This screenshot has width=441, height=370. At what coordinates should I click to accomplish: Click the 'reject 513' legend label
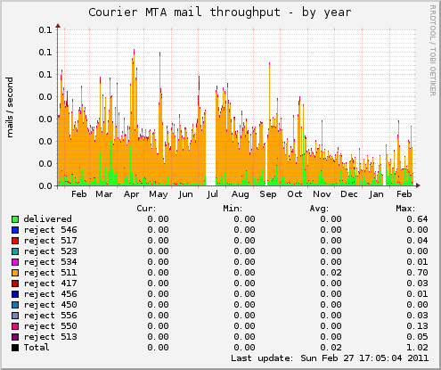[x=50, y=337]
